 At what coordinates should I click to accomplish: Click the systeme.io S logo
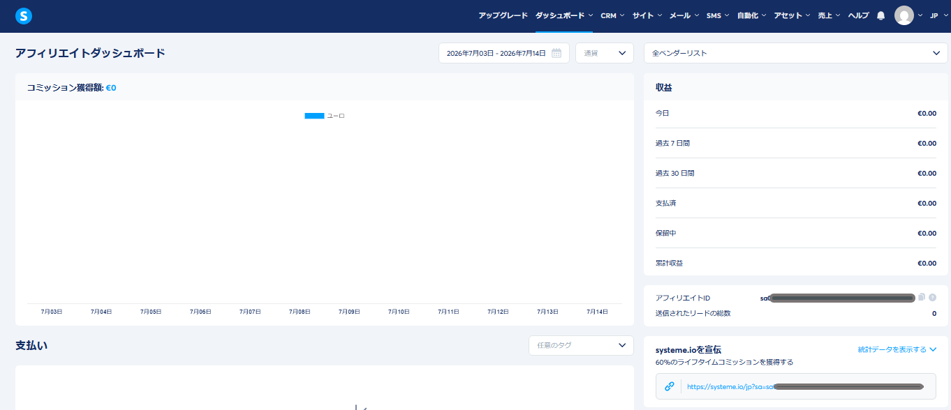tap(24, 15)
